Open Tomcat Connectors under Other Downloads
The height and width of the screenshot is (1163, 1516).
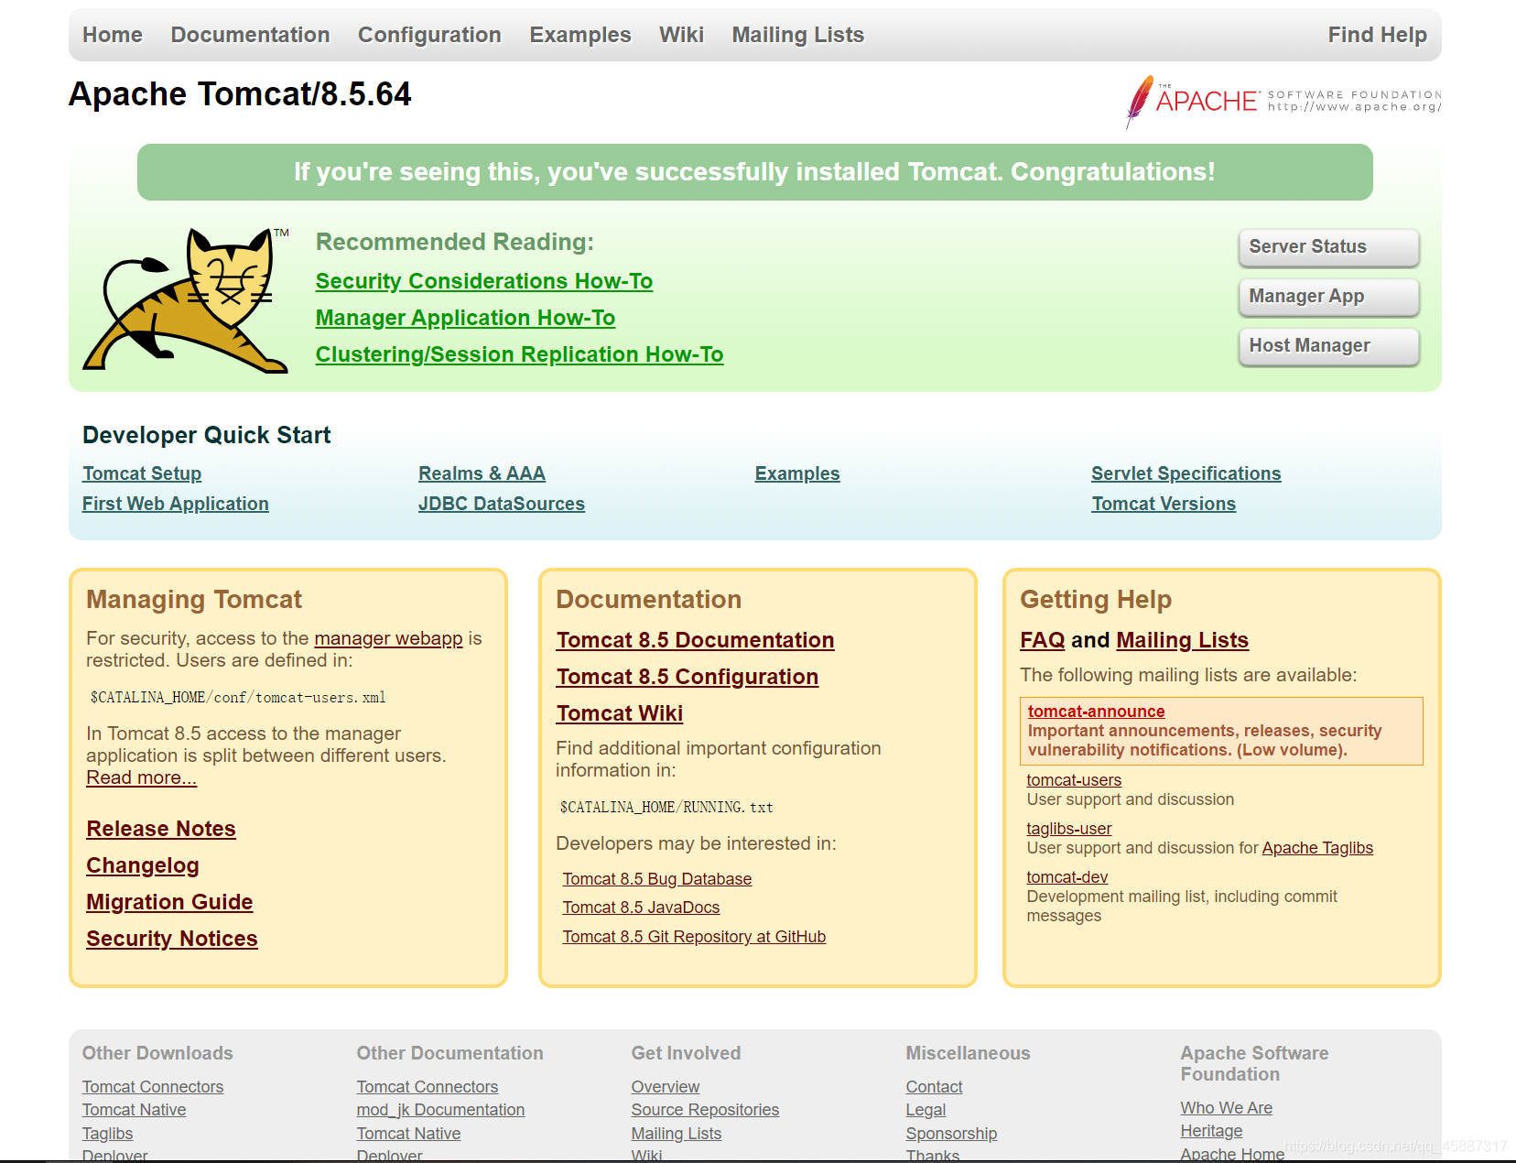point(153,1087)
